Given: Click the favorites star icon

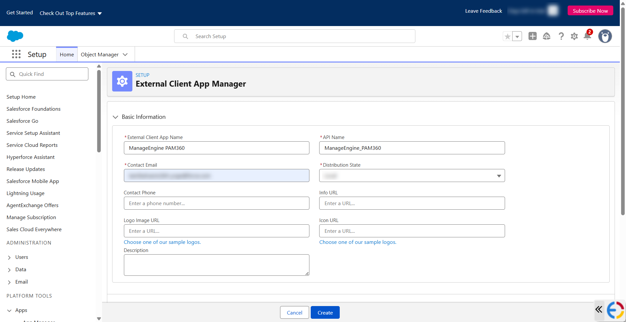Looking at the screenshot, I should click(508, 36).
